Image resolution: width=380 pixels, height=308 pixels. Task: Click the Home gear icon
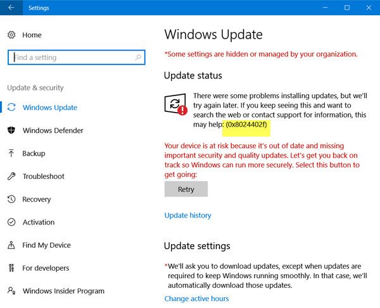(11, 35)
